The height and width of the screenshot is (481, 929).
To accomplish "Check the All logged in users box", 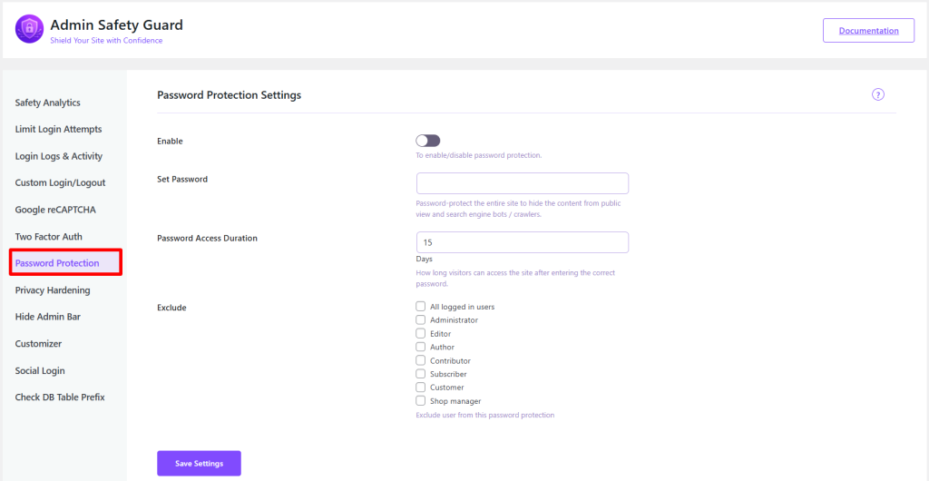I will click(x=421, y=307).
